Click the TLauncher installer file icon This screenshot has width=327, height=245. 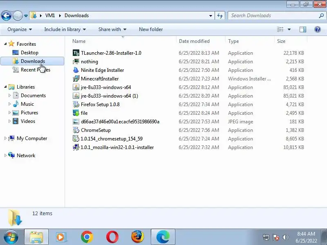click(76, 53)
